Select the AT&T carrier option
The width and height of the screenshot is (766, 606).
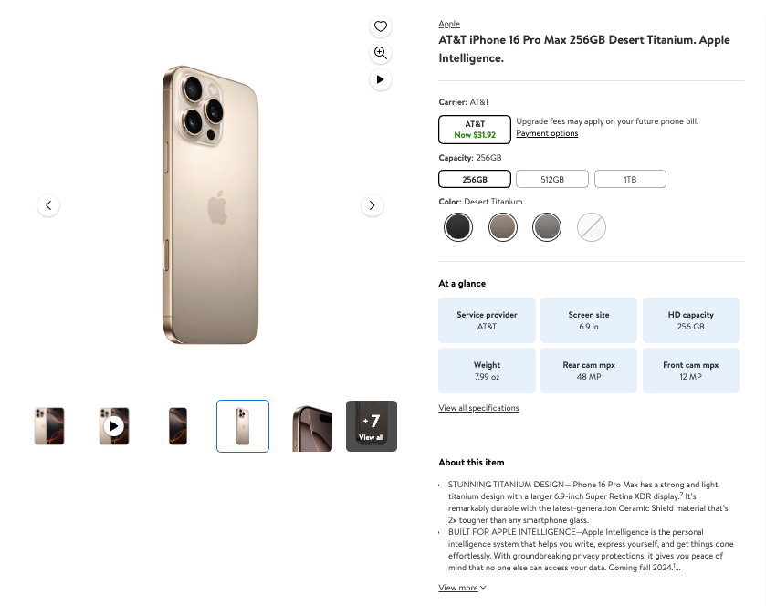pyautogui.click(x=475, y=129)
